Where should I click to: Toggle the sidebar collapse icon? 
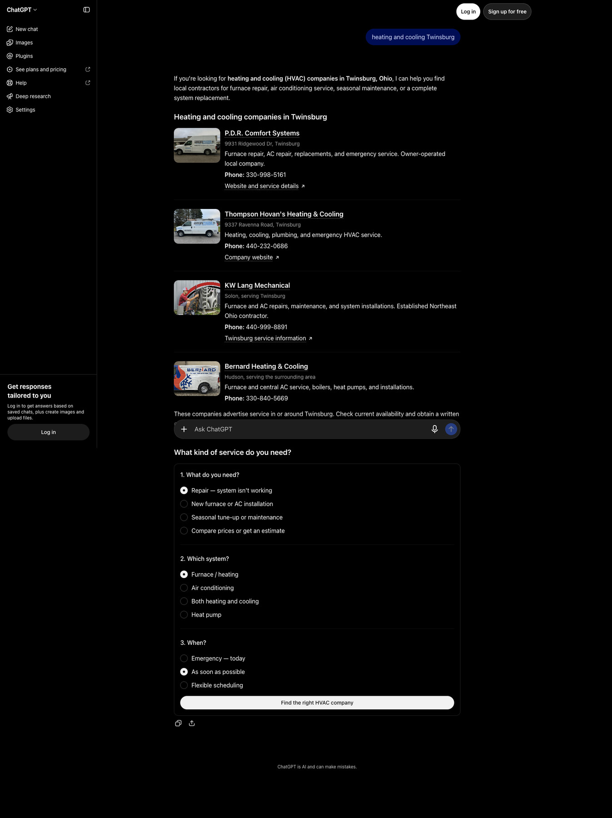tap(86, 10)
